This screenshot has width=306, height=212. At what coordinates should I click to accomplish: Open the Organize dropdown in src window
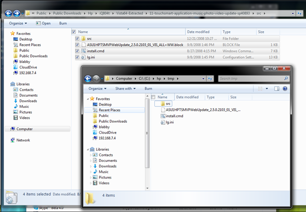pyautogui.click(x=18, y=23)
